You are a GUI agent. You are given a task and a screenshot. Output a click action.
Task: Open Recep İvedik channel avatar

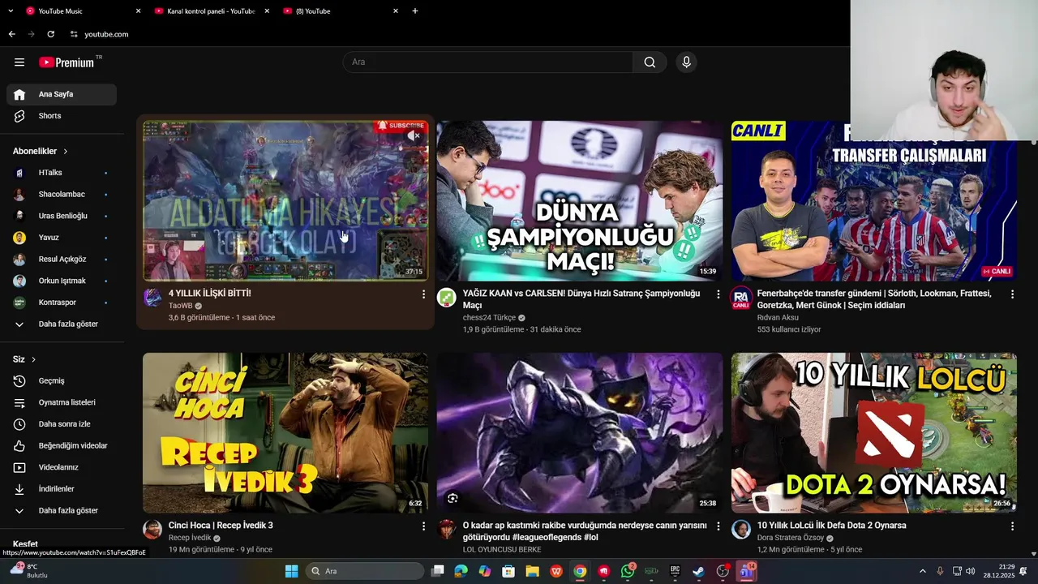[152, 530]
